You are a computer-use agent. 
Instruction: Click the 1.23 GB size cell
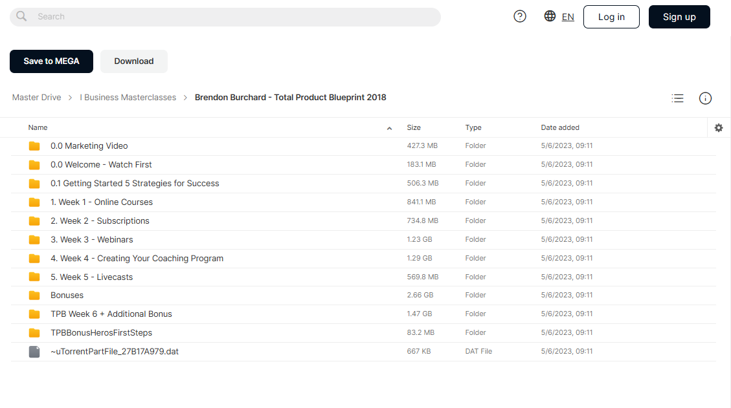420,239
